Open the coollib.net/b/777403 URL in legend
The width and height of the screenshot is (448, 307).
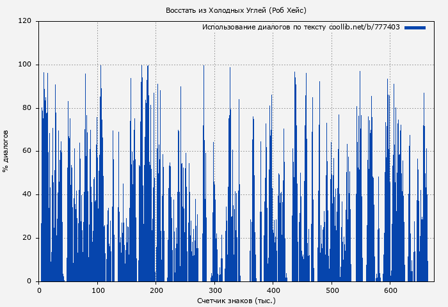point(364,28)
